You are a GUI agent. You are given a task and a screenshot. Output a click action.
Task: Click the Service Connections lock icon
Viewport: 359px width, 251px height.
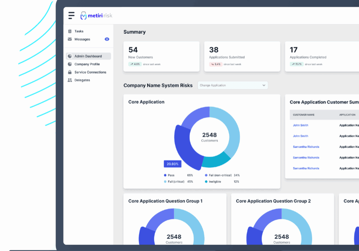point(70,72)
